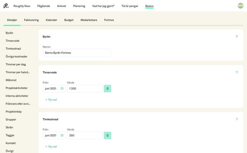Open the Timarvode Från date field juni 2021

[x=54, y=89]
